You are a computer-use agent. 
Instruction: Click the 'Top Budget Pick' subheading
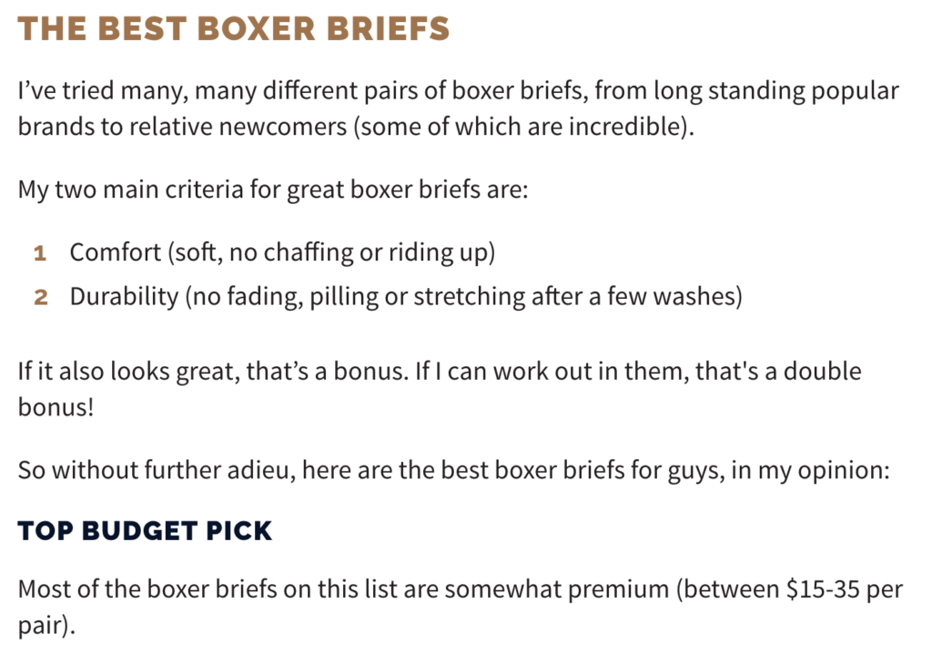(145, 531)
